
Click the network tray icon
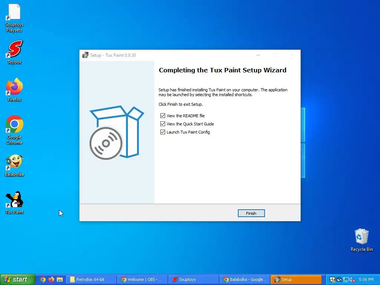346,279
